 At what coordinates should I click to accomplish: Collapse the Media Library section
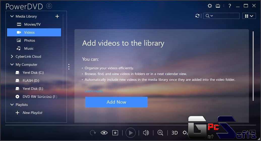point(12,16)
